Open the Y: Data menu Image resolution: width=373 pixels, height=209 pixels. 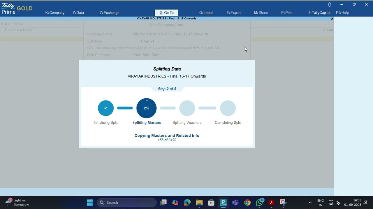(x=78, y=13)
